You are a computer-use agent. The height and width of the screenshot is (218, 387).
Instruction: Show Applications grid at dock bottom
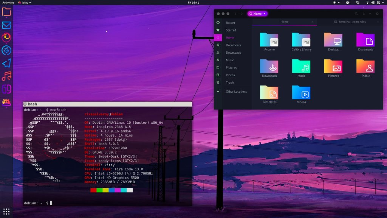[x=6, y=211]
